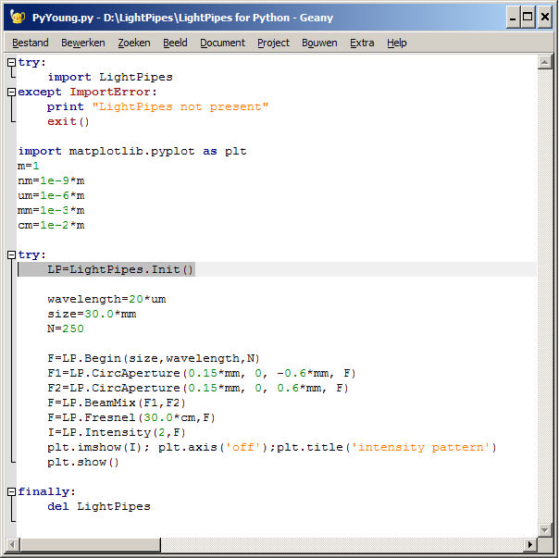Click the line 'um=1e-6*m'
559x558 pixels.
[51, 196]
